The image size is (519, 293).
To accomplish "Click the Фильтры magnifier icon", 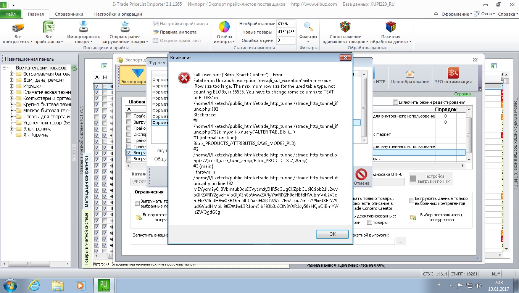I will tap(308, 27).
